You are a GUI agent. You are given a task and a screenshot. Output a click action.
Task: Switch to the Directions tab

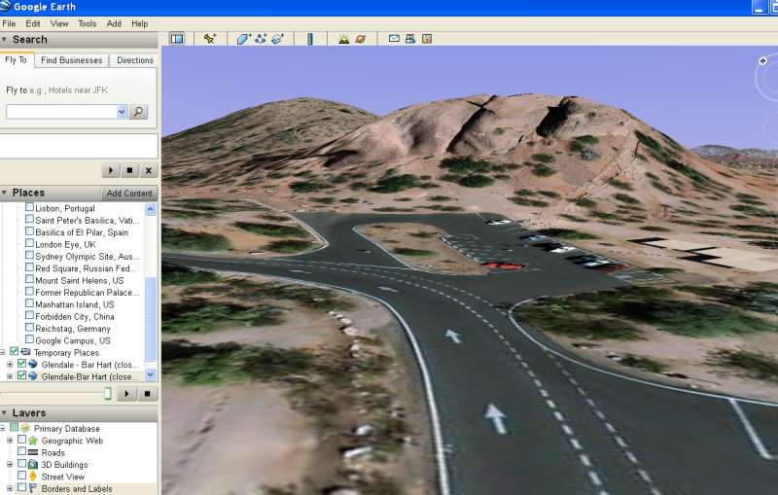pos(135,60)
